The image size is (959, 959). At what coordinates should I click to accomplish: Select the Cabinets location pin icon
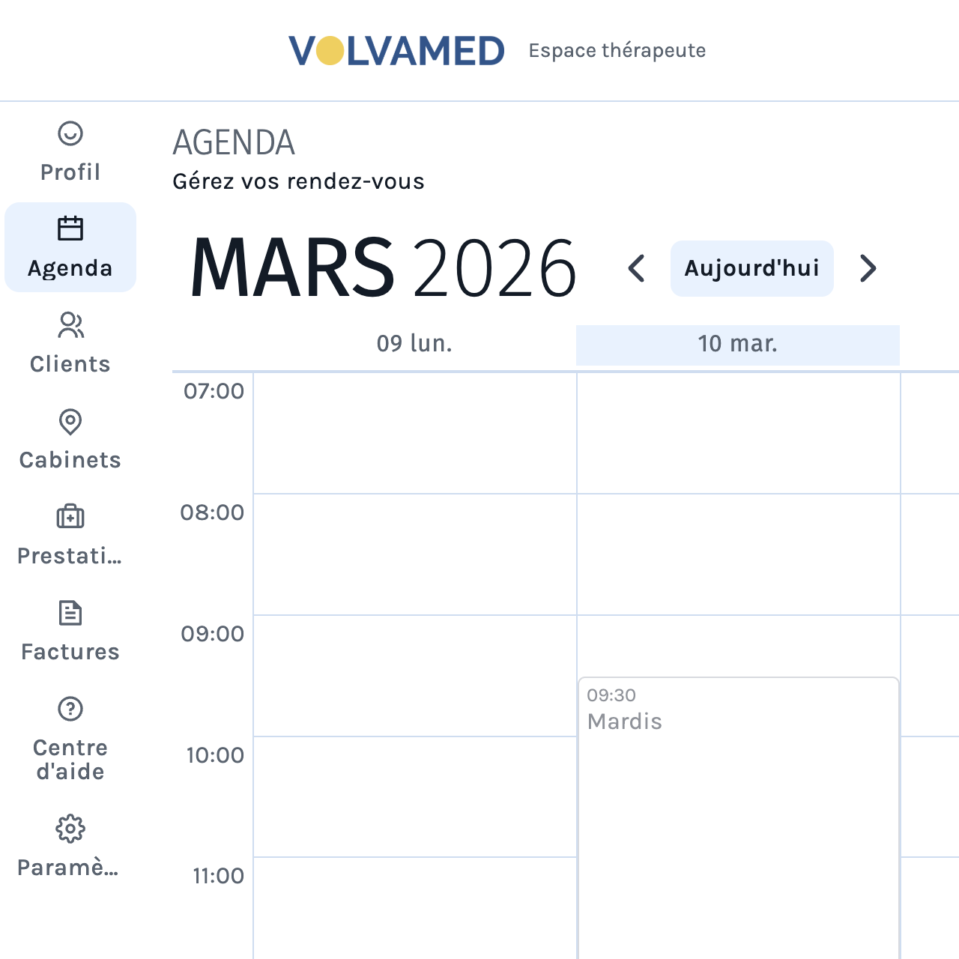[70, 422]
